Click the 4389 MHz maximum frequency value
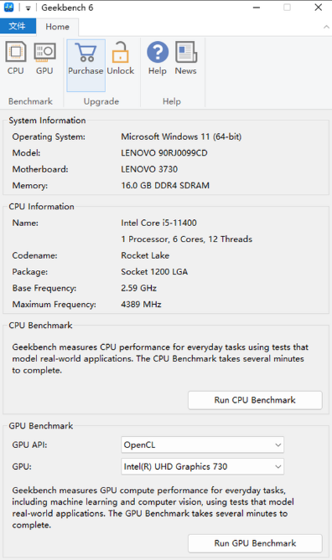332x560 pixels. 141,305
